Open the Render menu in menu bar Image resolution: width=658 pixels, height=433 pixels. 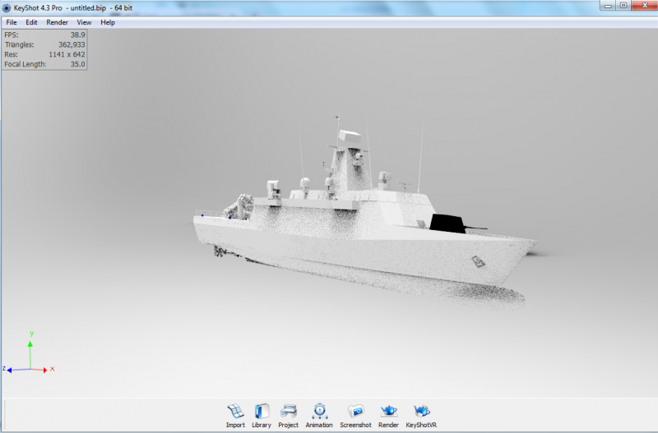click(x=57, y=22)
